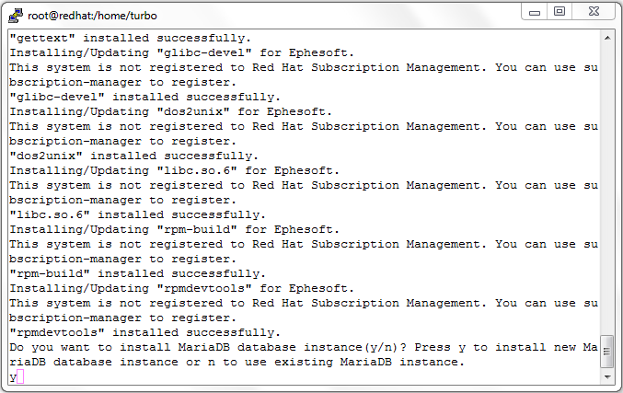Viewport: 623px width, 393px height.
Task: Click the scrollbar down arrow
Action: [x=607, y=376]
